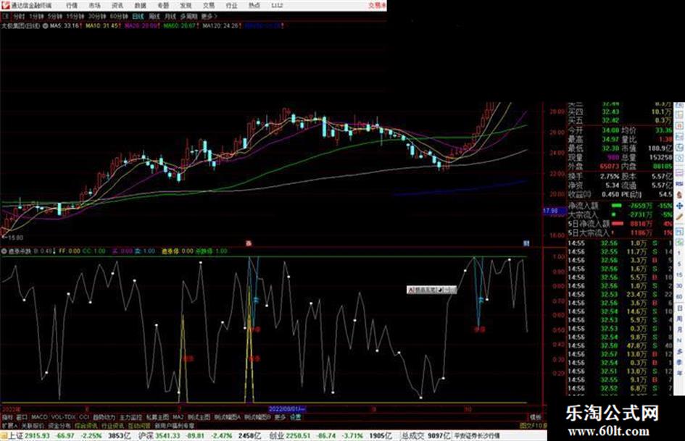Click the 模板 button at bottom right
685x441 pixels.
click(x=535, y=417)
